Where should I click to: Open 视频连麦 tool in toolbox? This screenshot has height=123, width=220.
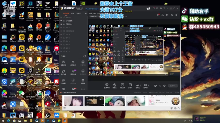[x=73, y=72]
